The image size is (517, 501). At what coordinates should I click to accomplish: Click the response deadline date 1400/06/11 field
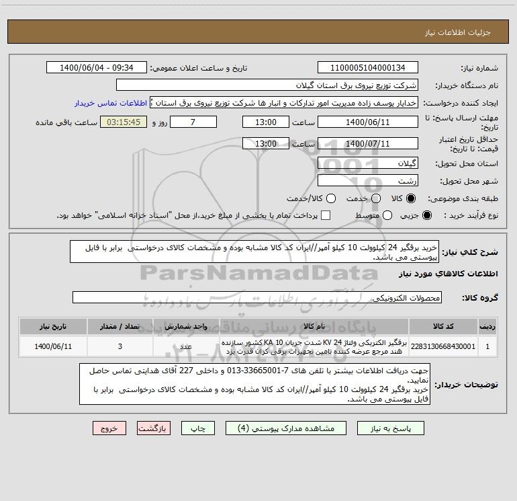(368, 122)
